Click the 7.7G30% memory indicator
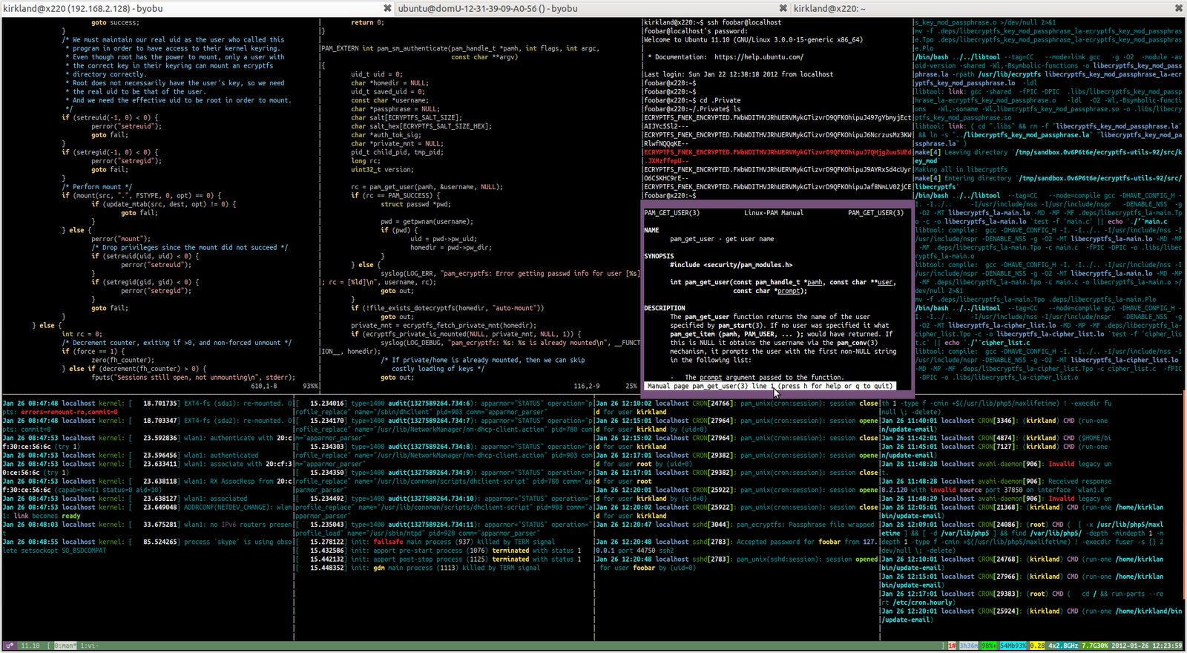Viewport: 1187px width, 653px height. (1094, 646)
